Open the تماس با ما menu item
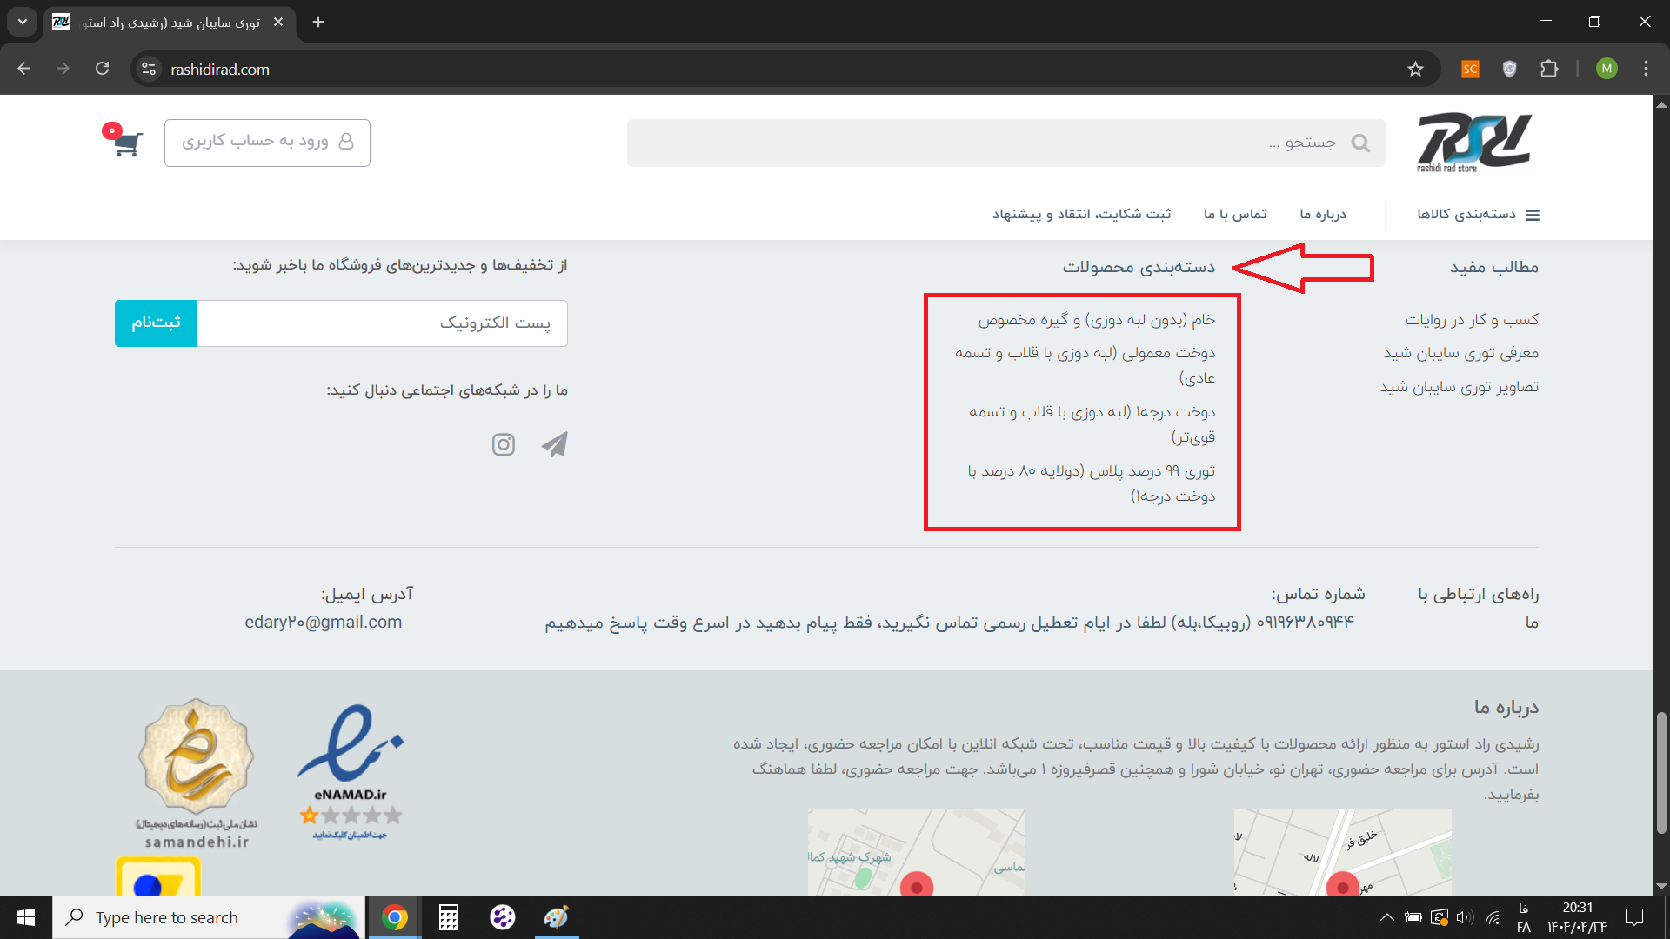The width and height of the screenshot is (1670, 939). [x=1235, y=214]
